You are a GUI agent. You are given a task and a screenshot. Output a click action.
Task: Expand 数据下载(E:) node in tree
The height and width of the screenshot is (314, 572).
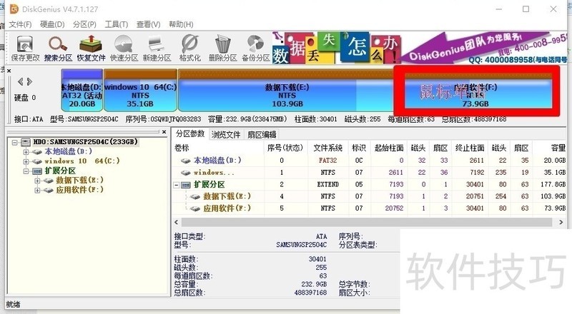pyautogui.click(x=37, y=181)
